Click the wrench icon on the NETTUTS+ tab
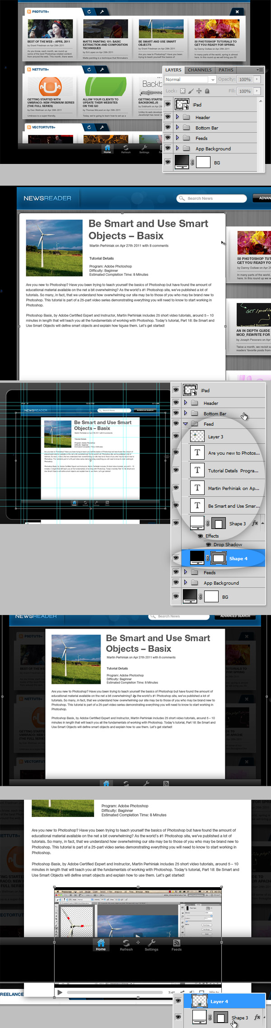This screenshot has width=271, height=1028. coord(102,69)
